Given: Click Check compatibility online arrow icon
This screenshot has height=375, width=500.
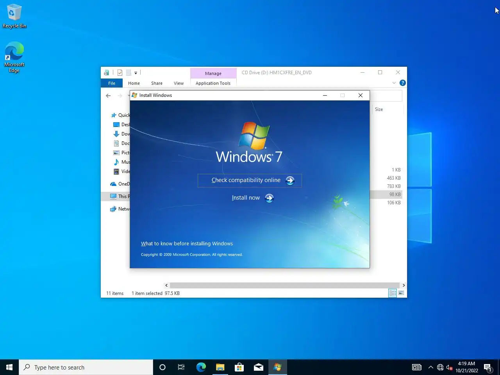Looking at the screenshot, I should 290,180.
